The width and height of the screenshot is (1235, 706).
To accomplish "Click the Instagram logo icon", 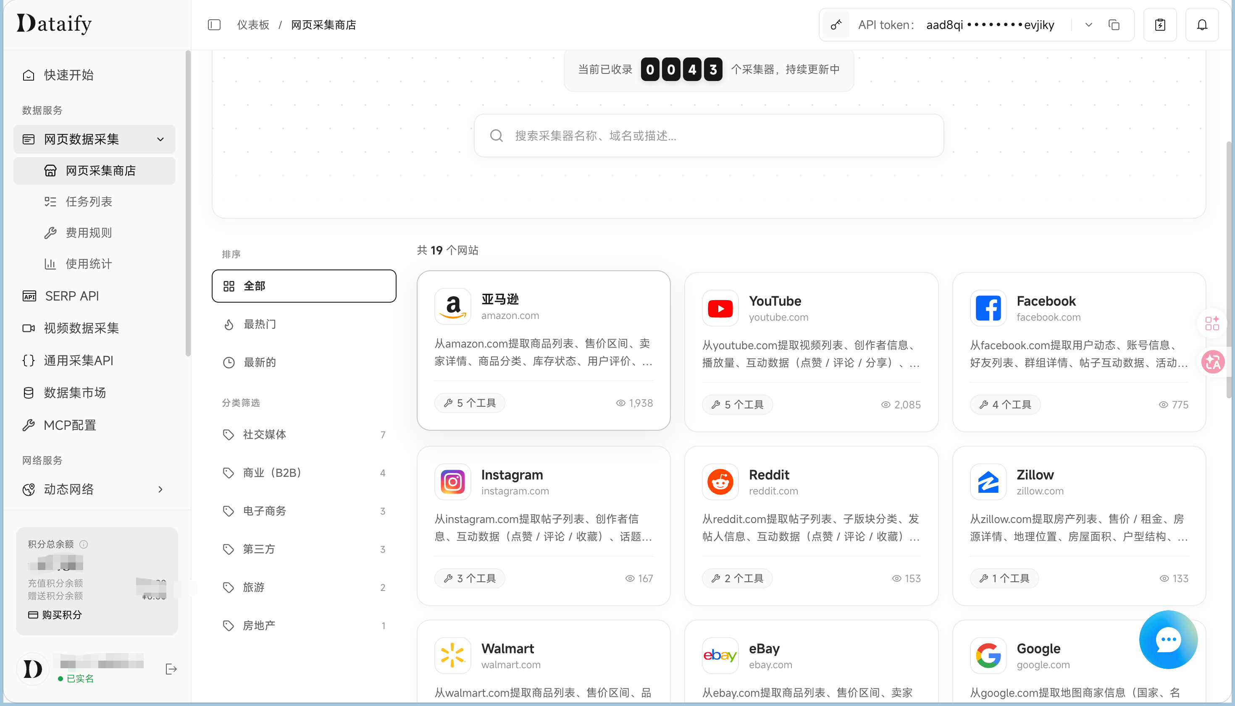I will click(x=453, y=482).
